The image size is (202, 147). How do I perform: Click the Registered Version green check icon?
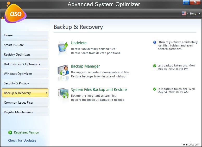[10, 132]
